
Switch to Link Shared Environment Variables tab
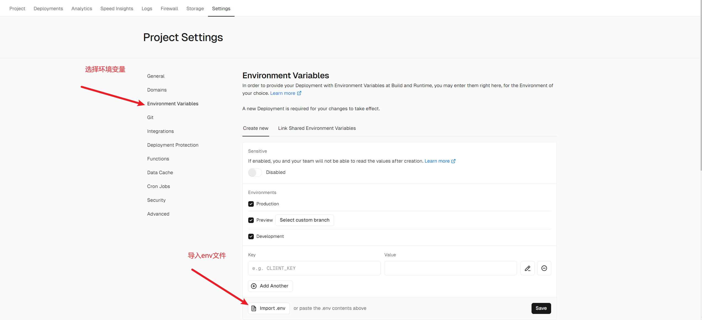point(317,128)
